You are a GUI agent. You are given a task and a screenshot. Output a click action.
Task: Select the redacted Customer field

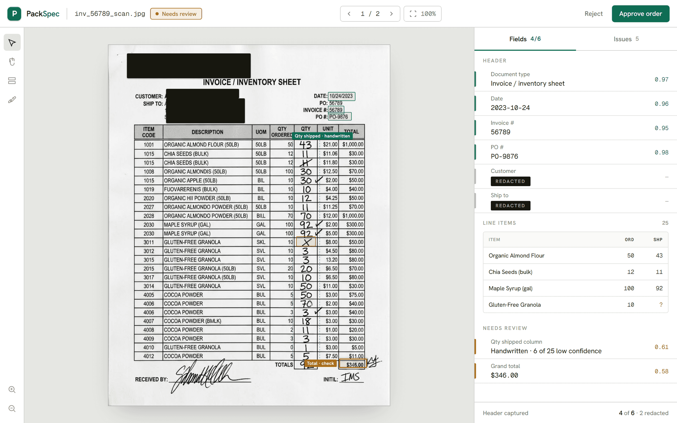pyautogui.click(x=575, y=177)
